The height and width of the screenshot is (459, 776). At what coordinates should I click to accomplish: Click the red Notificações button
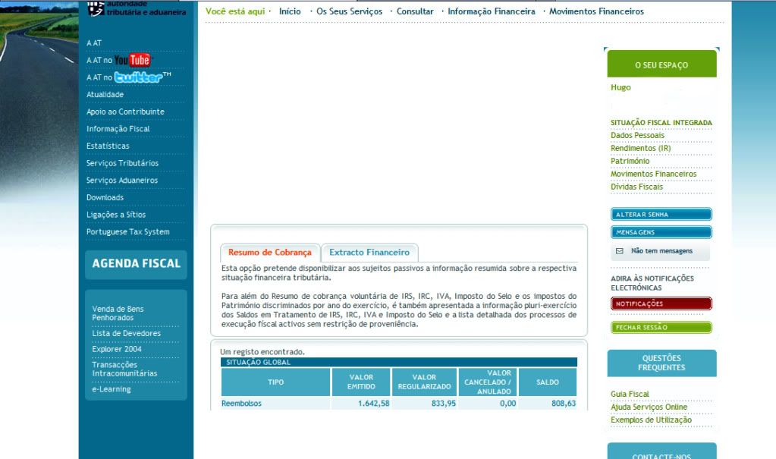pos(661,303)
